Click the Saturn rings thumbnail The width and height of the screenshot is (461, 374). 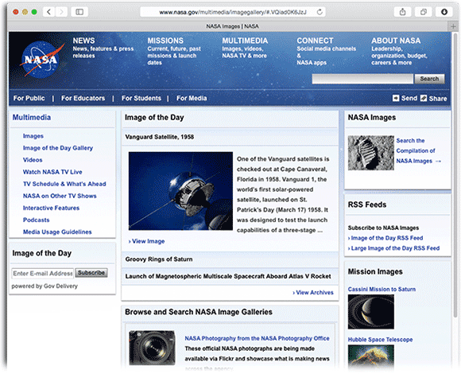click(x=371, y=312)
